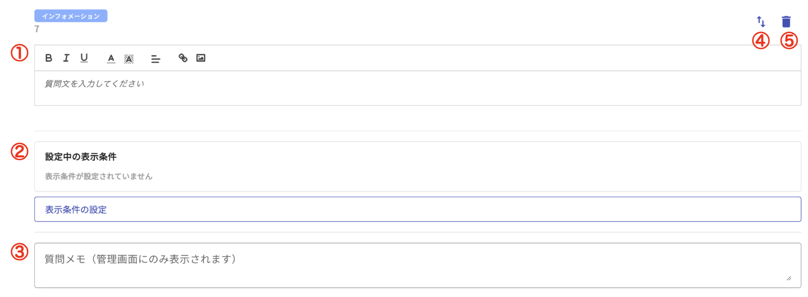Enable underline formatting

pos(84,58)
